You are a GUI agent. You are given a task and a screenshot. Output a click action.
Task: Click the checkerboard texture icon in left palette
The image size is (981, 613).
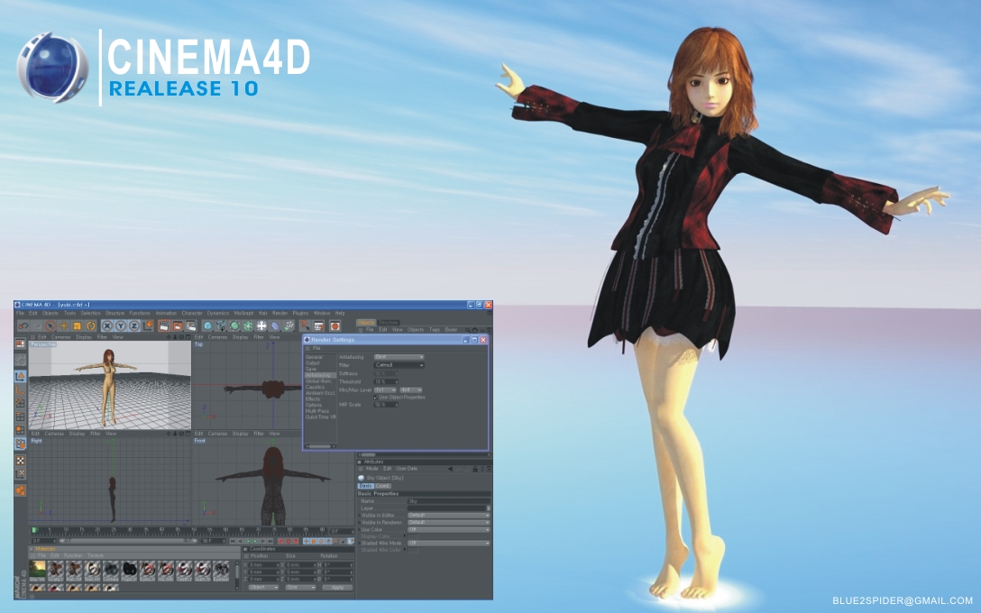(x=20, y=461)
